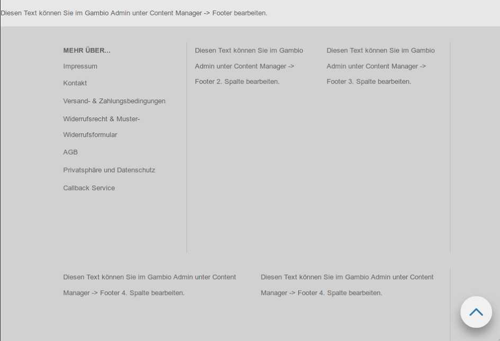Click the Widerrufsrecht & Muster- link text
Screen dimensions: 500x341
(101, 119)
